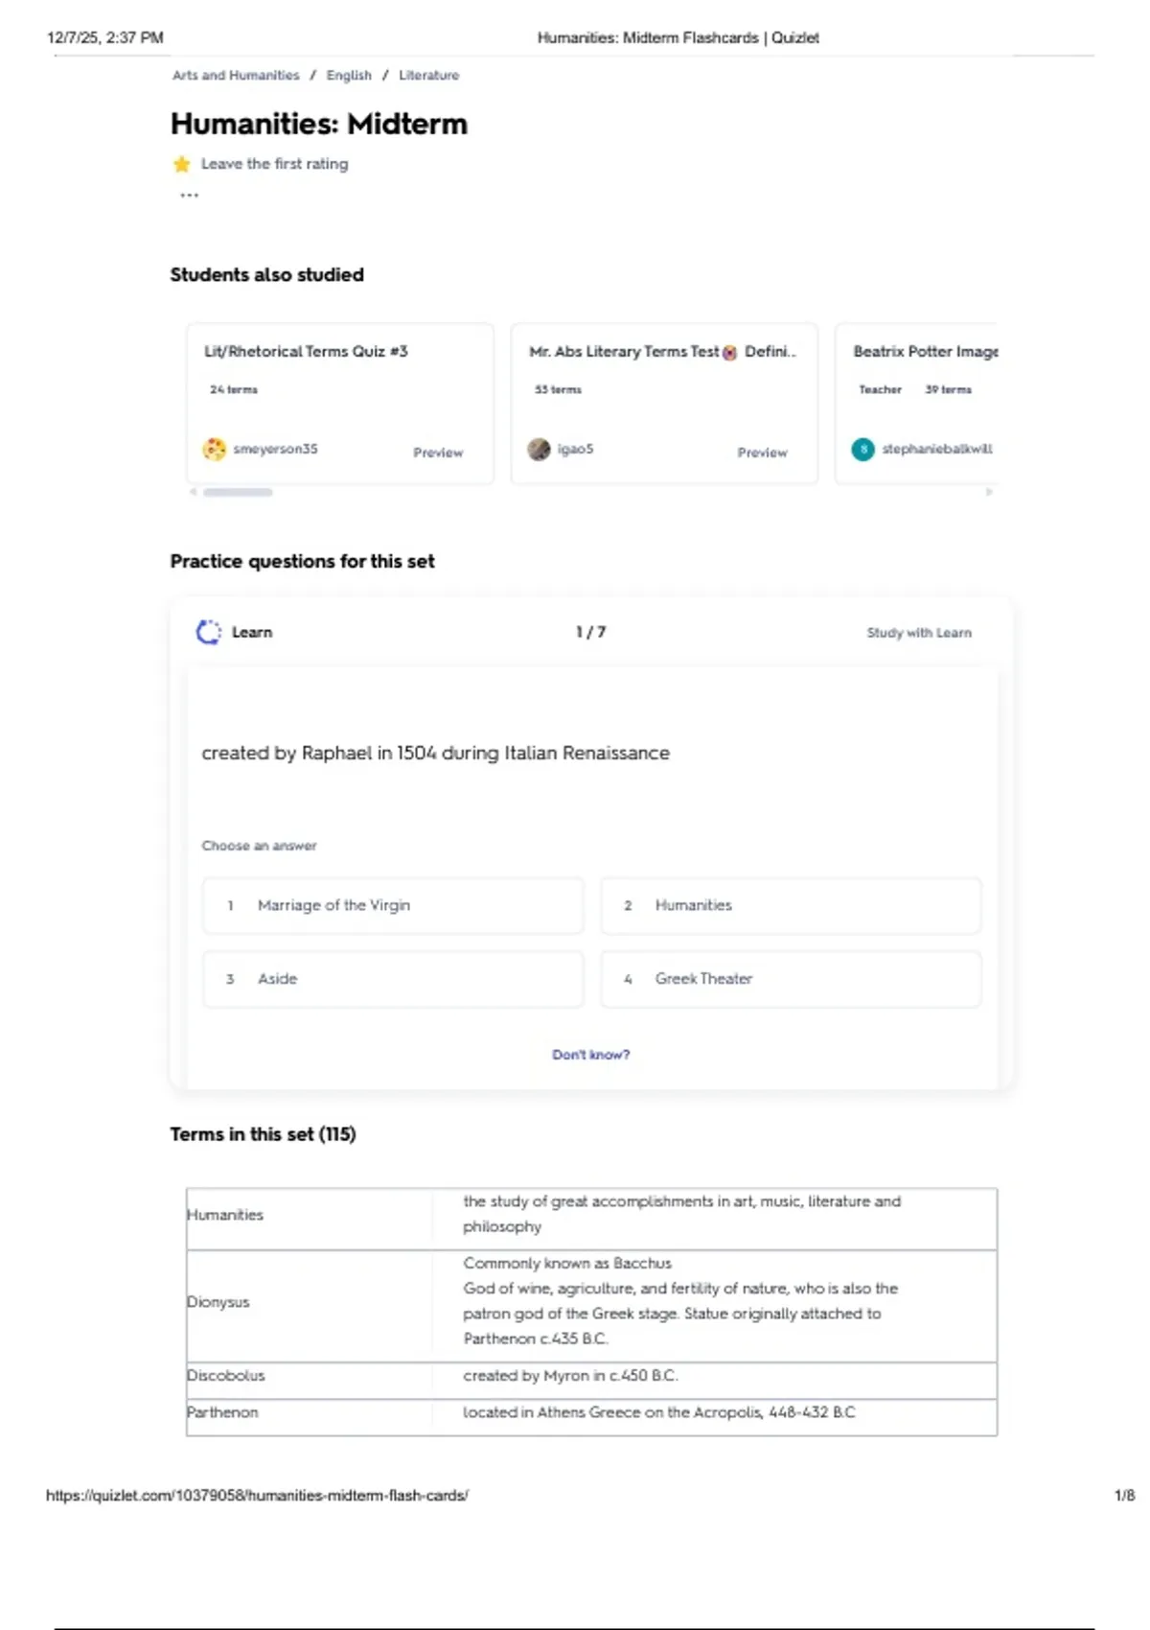1150x1630 pixels.
Task: Click smeyerson35's avatar icon
Action: [x=214, y=449]
